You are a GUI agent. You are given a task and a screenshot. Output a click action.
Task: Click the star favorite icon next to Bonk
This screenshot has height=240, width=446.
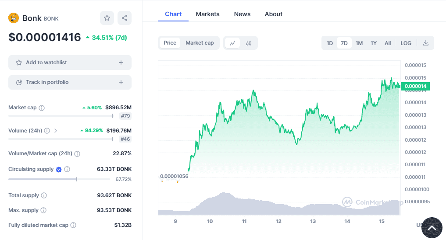(x=107, y=18)
